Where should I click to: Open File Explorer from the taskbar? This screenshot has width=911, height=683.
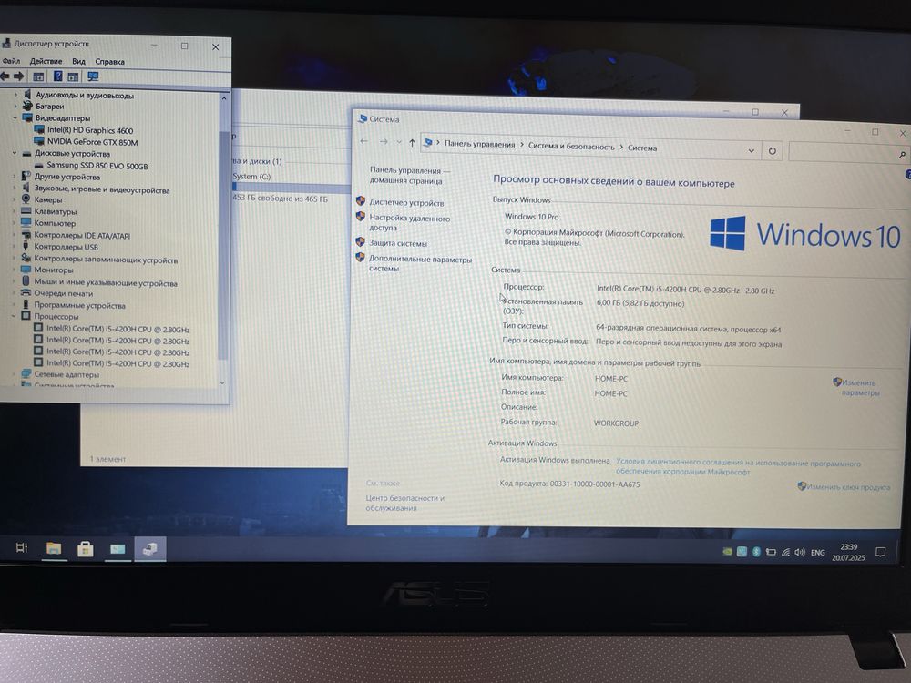54,548
